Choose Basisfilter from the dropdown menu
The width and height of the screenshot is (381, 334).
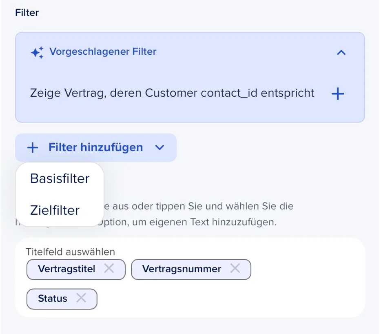coord(60,178)
